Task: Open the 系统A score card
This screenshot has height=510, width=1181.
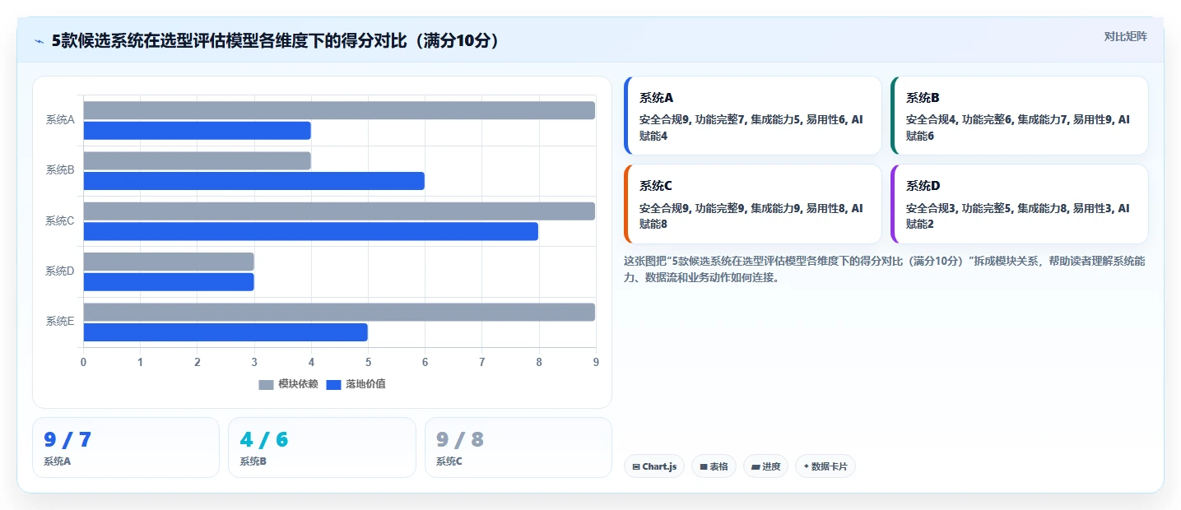Action: click(x=752, y=116)
